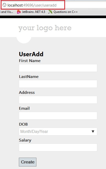The height and width of the screenshot is (169, 106).
Task: Click the First Name field label
Action: point(30,61)
